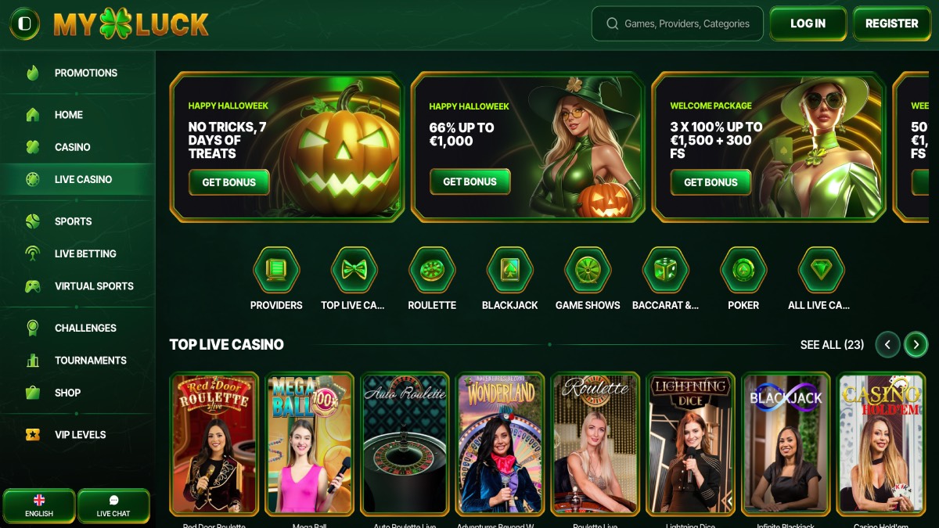Click the Log In button
This screenshot has width=939, height=528.
pos(808,23)
